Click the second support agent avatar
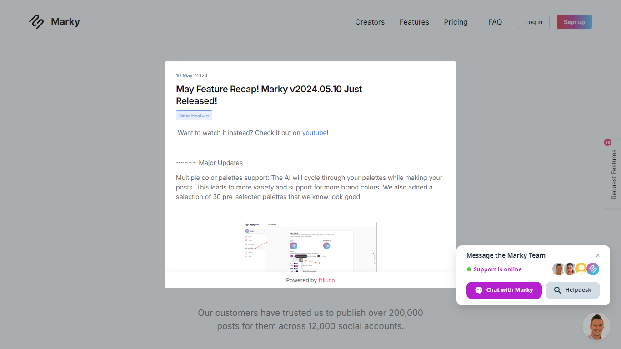 coord(570,269)
